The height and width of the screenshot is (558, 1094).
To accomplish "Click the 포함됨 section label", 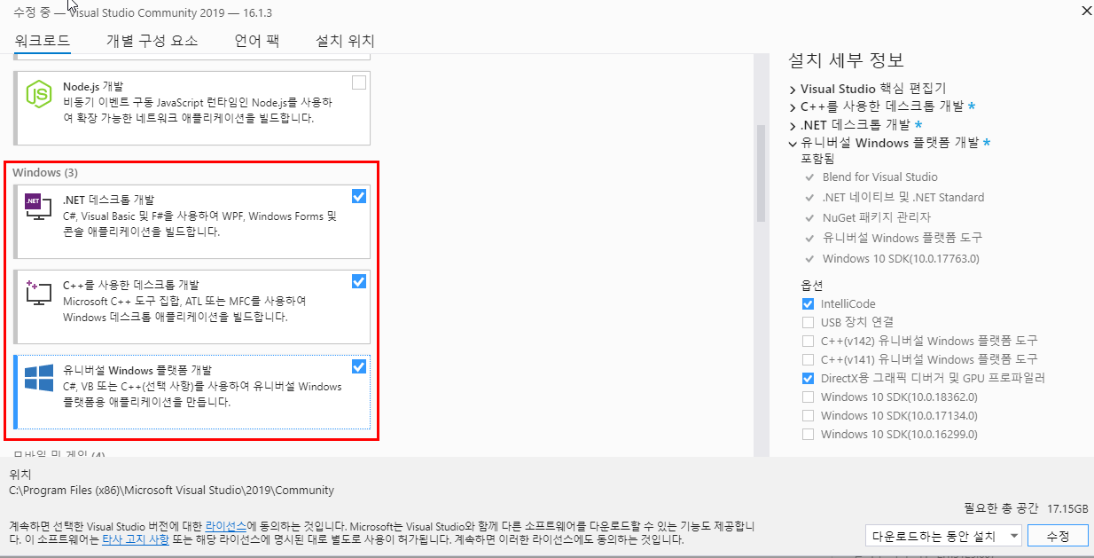I will (x=817, y=159).
